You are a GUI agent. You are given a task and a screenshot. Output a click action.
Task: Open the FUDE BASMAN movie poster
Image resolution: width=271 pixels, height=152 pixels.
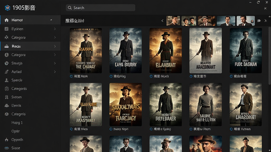[x=246, y=51]
